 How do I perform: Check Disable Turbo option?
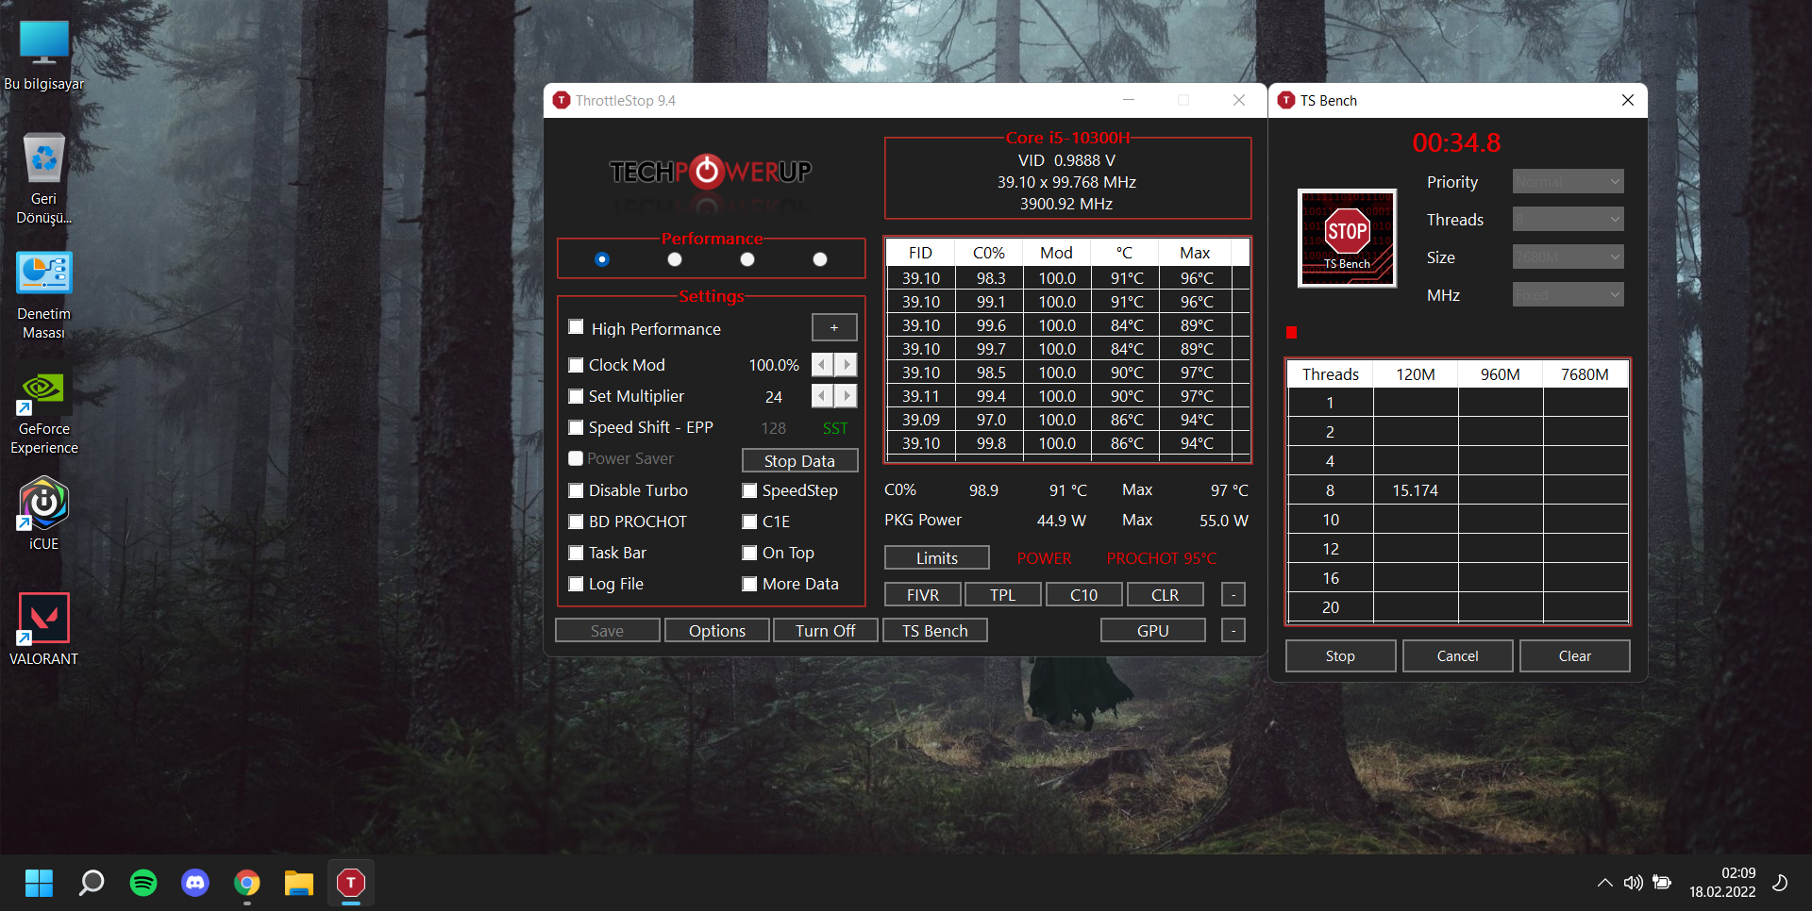tap(576, 490)
